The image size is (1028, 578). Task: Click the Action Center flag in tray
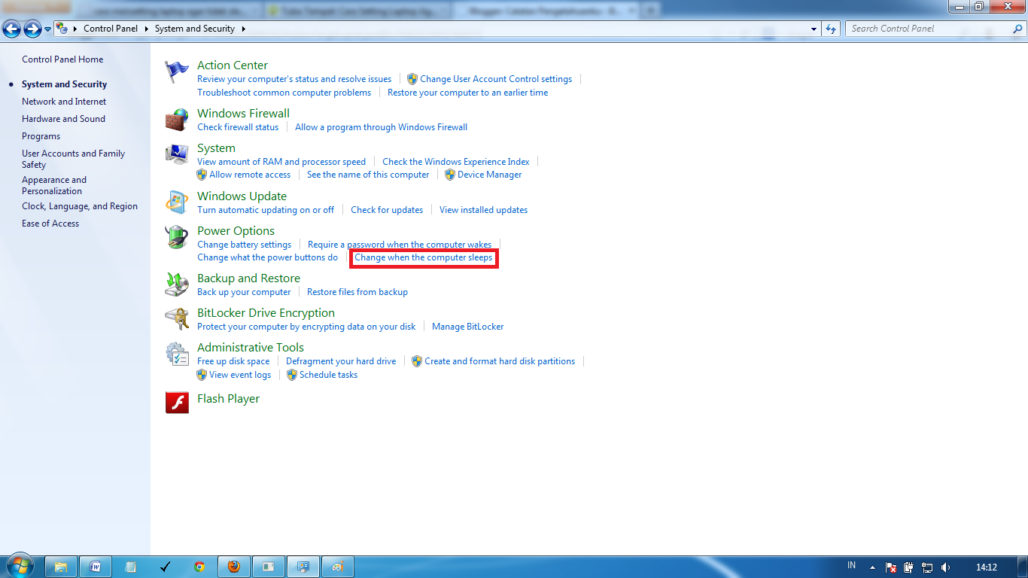pos(891,567)
